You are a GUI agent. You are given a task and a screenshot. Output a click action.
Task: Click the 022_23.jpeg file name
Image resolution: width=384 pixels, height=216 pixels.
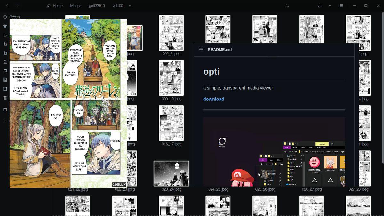[125, 189]
